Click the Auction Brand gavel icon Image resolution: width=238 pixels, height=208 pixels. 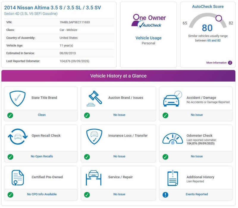pos(94,98)
